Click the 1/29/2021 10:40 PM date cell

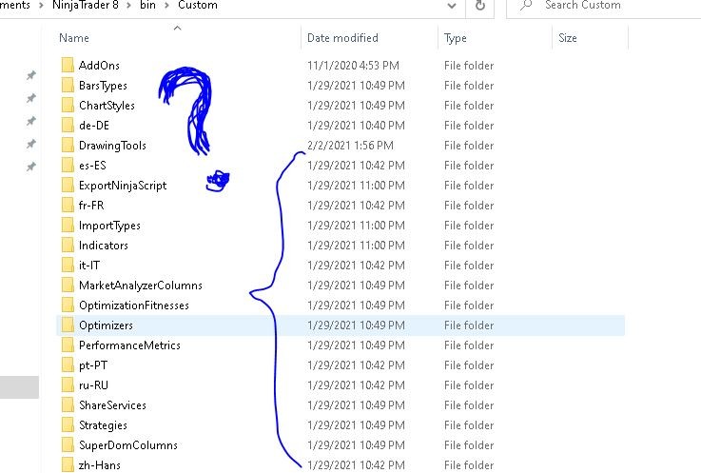(x=356, y=126)
